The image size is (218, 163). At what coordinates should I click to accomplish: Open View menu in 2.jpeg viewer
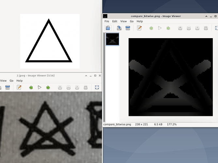[3, 81]
